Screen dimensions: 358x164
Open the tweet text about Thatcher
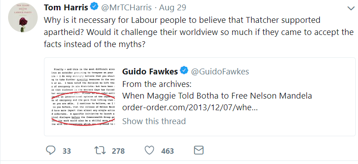pyautogui.click(x=199, y=32)
